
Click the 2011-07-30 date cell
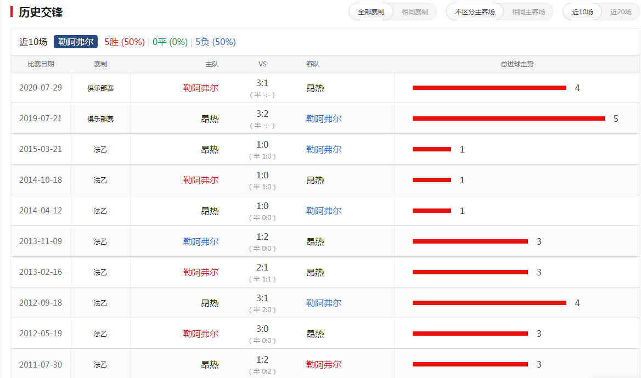tap(41, 364)
